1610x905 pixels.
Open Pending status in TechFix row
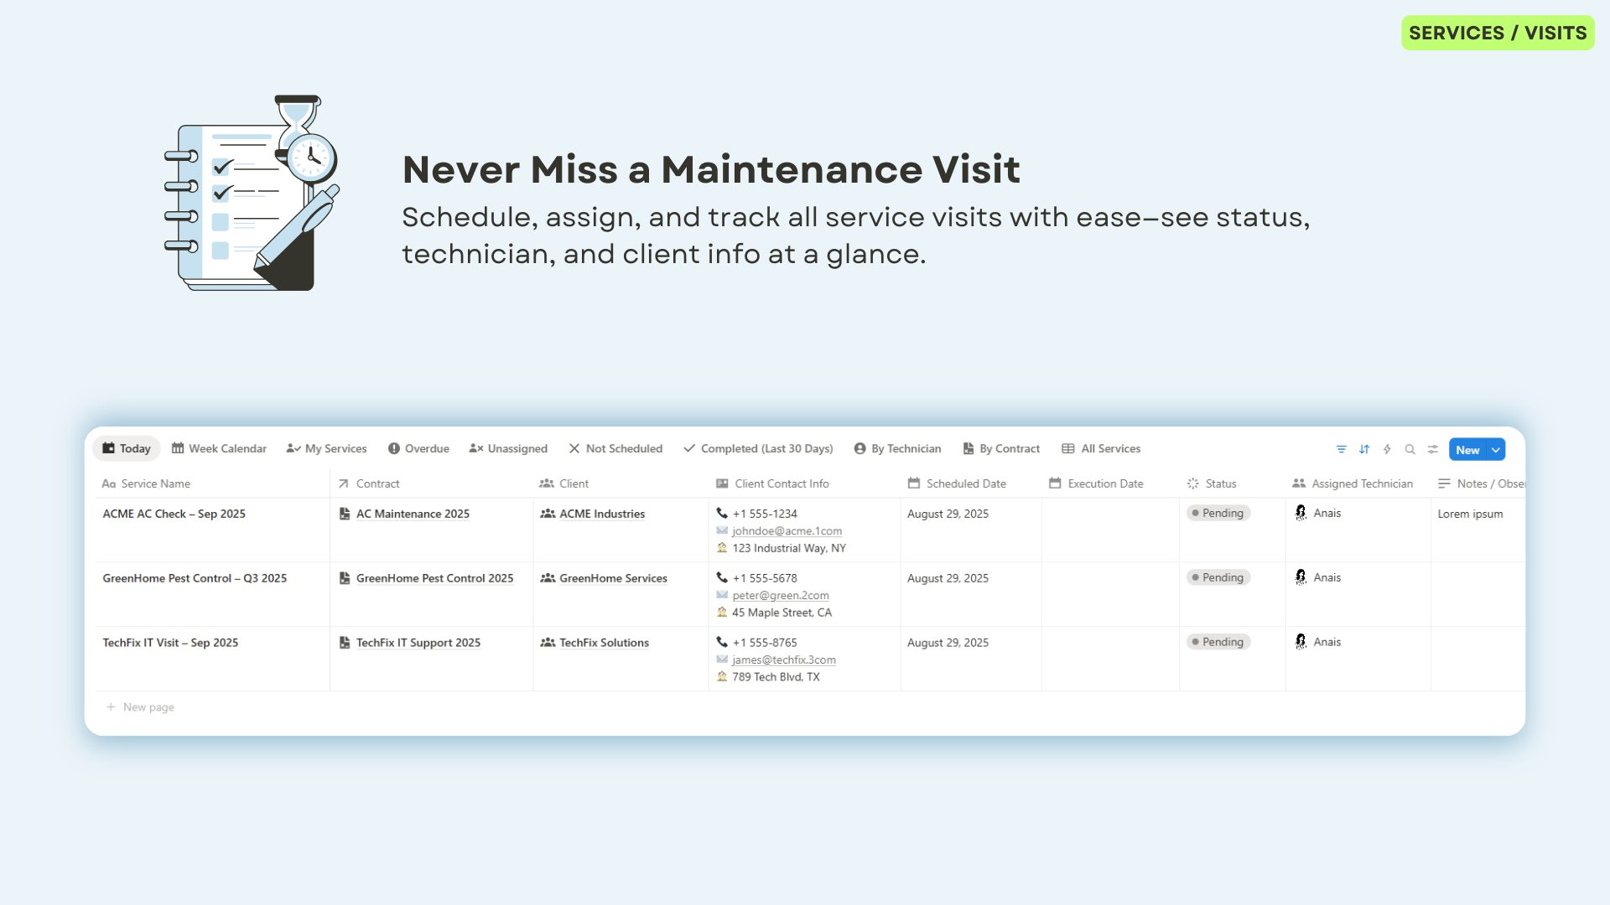(x=1218, y=642)
